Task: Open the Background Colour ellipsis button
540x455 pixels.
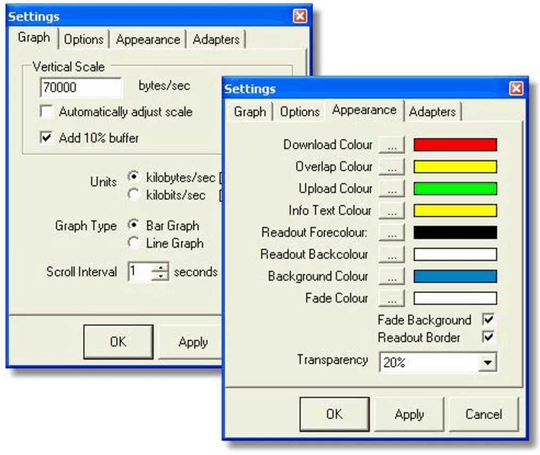Action: pyautogui.click(x=391, y=276)
